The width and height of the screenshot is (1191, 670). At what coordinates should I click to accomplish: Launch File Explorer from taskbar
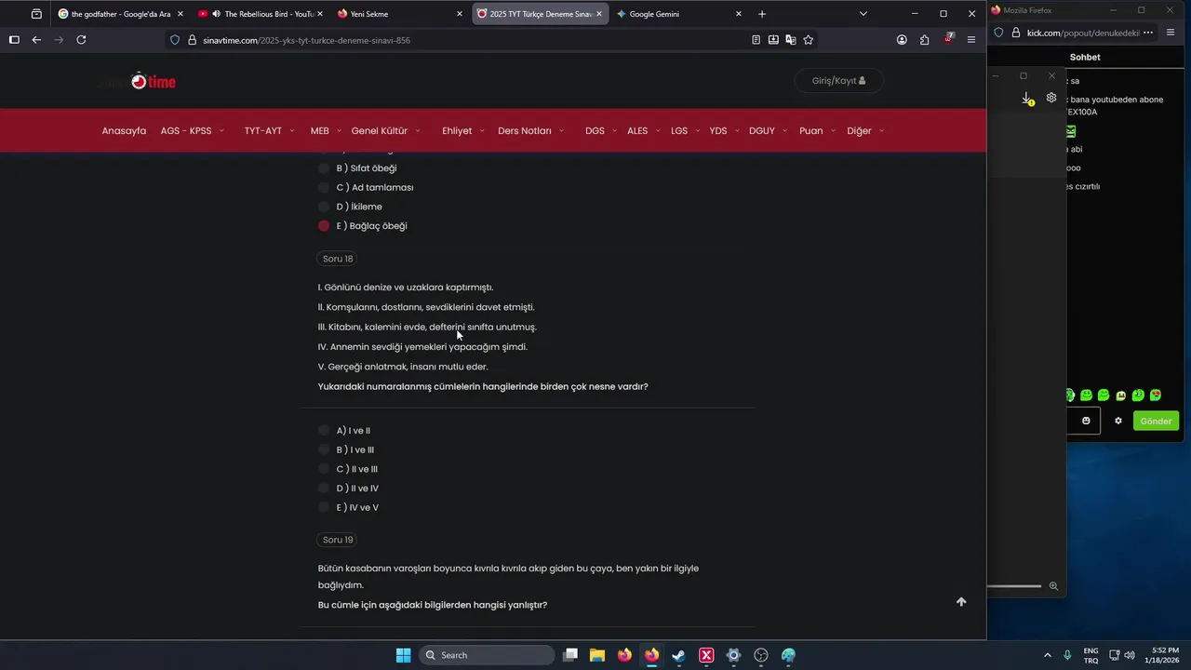point(597,655)
